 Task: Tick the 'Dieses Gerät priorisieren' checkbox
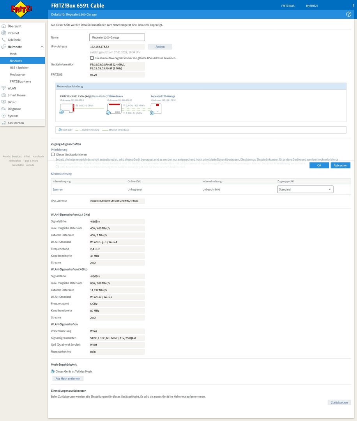point(53,155)
